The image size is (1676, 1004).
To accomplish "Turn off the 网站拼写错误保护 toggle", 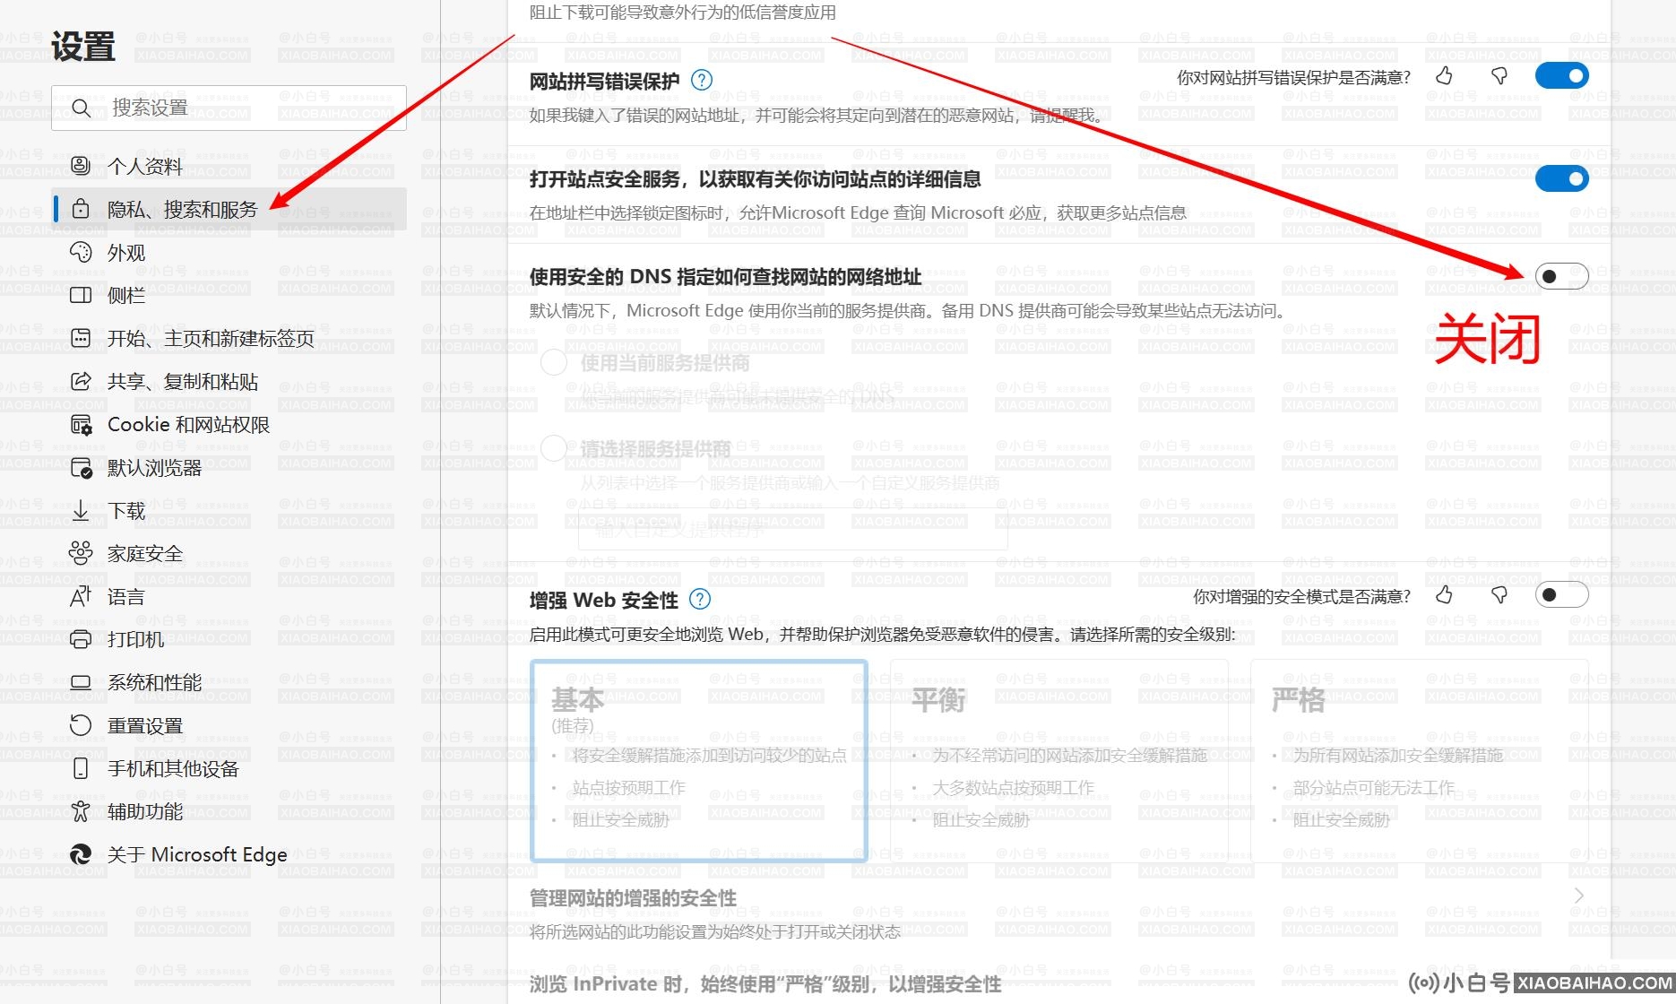I will point(1561,76).
